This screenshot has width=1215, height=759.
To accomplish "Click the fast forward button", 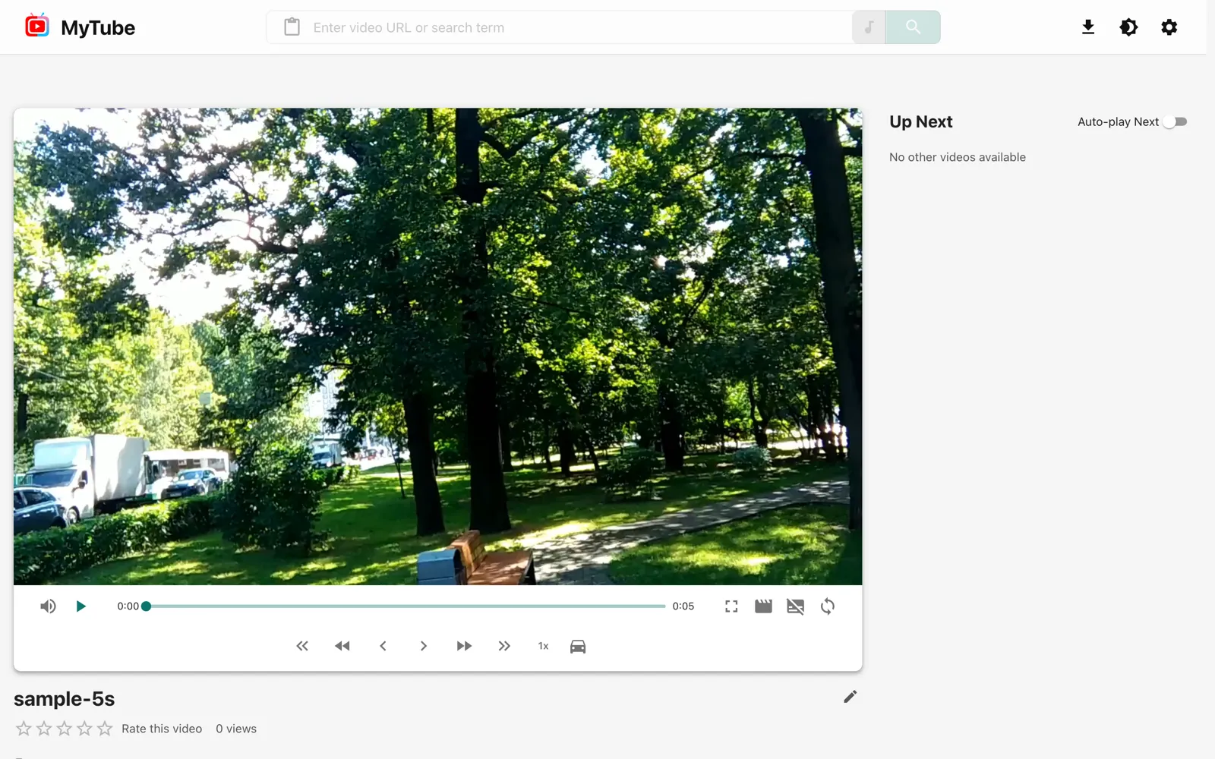I will 464,646.
